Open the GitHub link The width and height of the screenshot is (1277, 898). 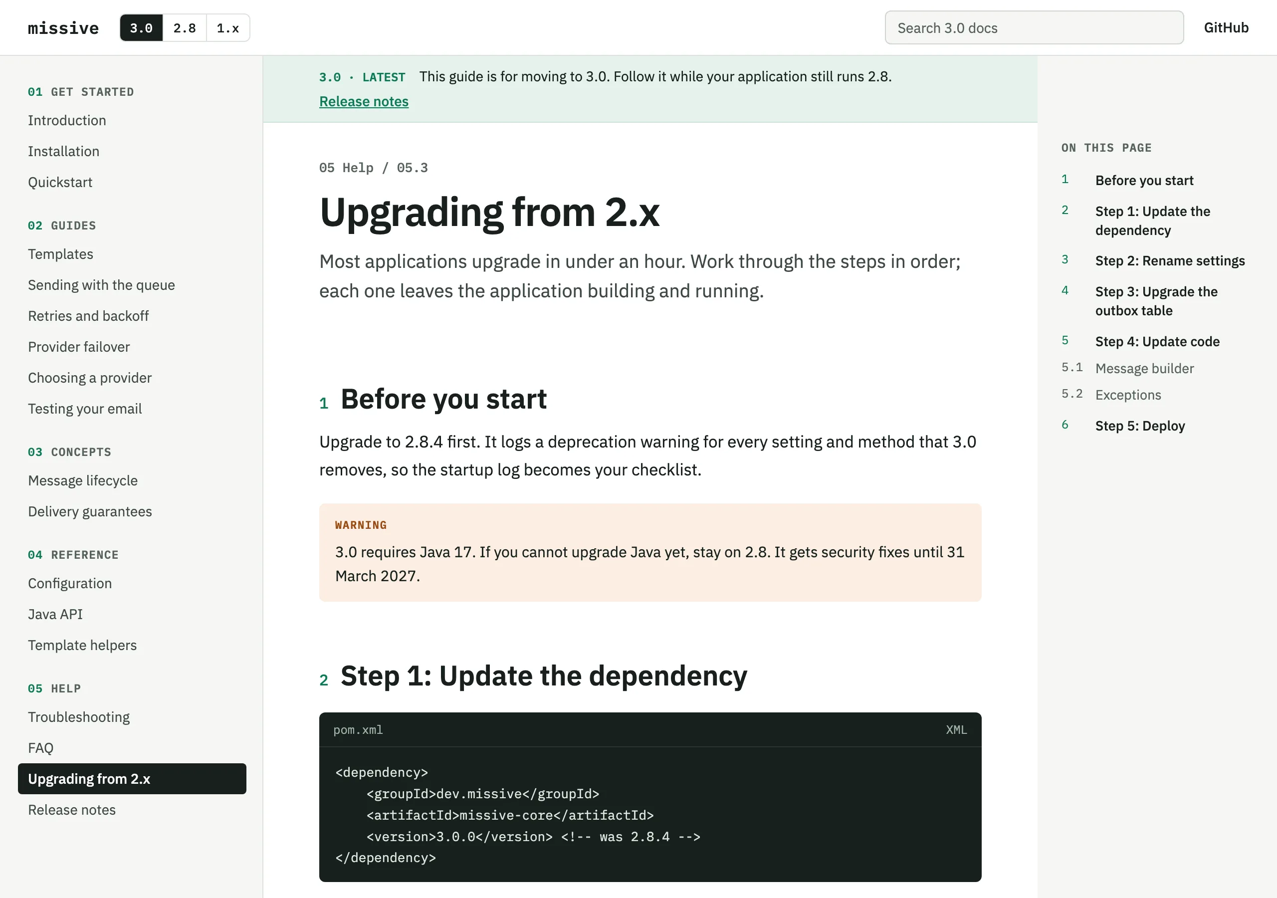[1226, 28]
